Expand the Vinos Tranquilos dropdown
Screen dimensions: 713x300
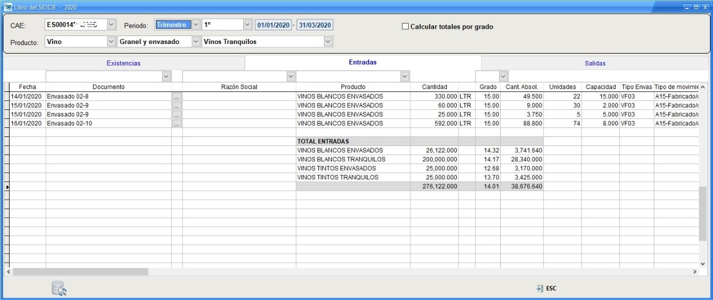pyautogui.click(x=328, y=42)
